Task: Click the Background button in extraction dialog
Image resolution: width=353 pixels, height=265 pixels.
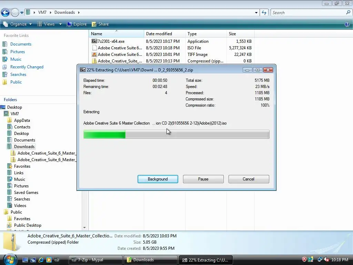Action: 158,179
